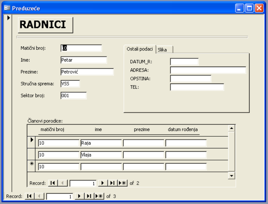Open the Slika tab
268x204 pixels.
click(x=162, y=50)
